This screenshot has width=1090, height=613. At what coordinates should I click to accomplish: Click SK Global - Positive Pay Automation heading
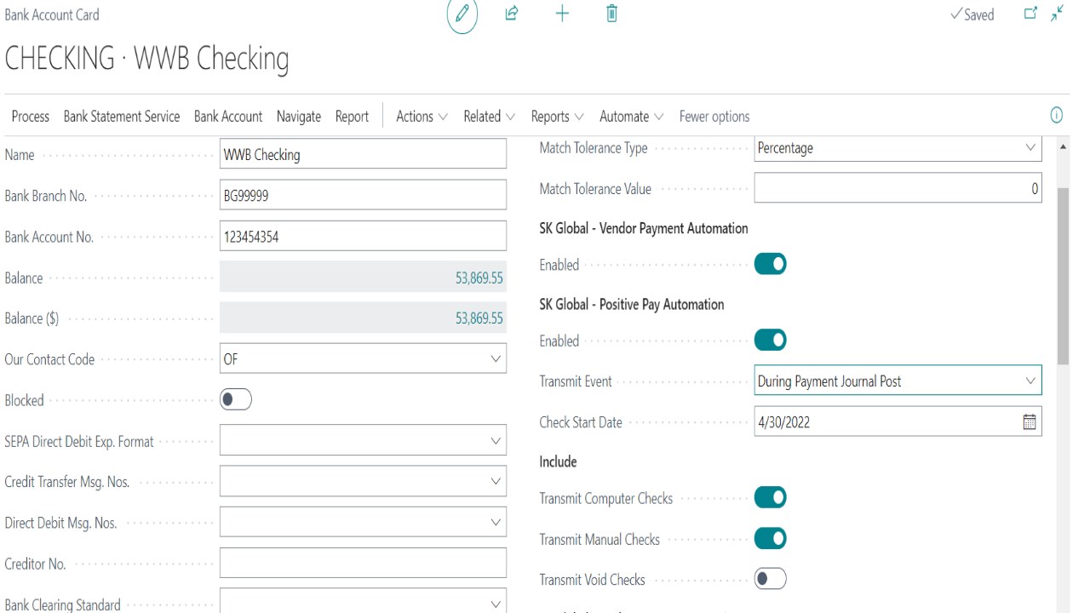point(632,304)
